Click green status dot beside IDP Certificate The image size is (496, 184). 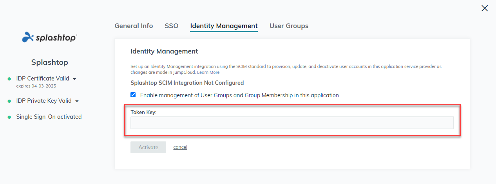pyautogui.click(x=9, y=79)
